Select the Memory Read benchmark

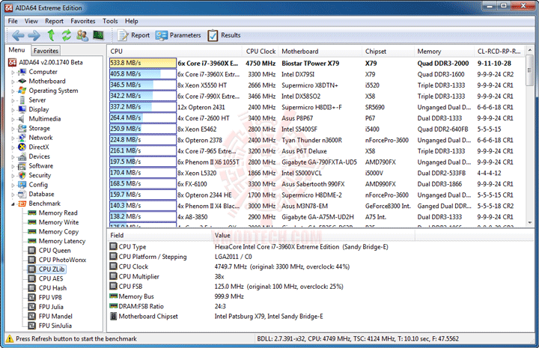tap(52, 213)
